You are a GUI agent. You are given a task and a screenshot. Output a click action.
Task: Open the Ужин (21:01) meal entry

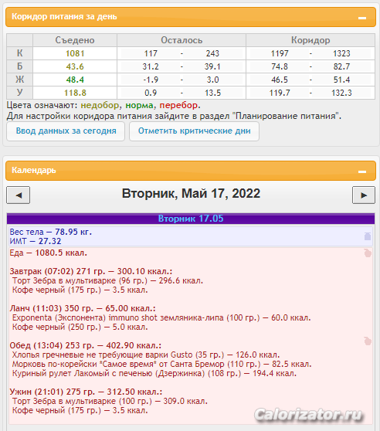(86, 392)
